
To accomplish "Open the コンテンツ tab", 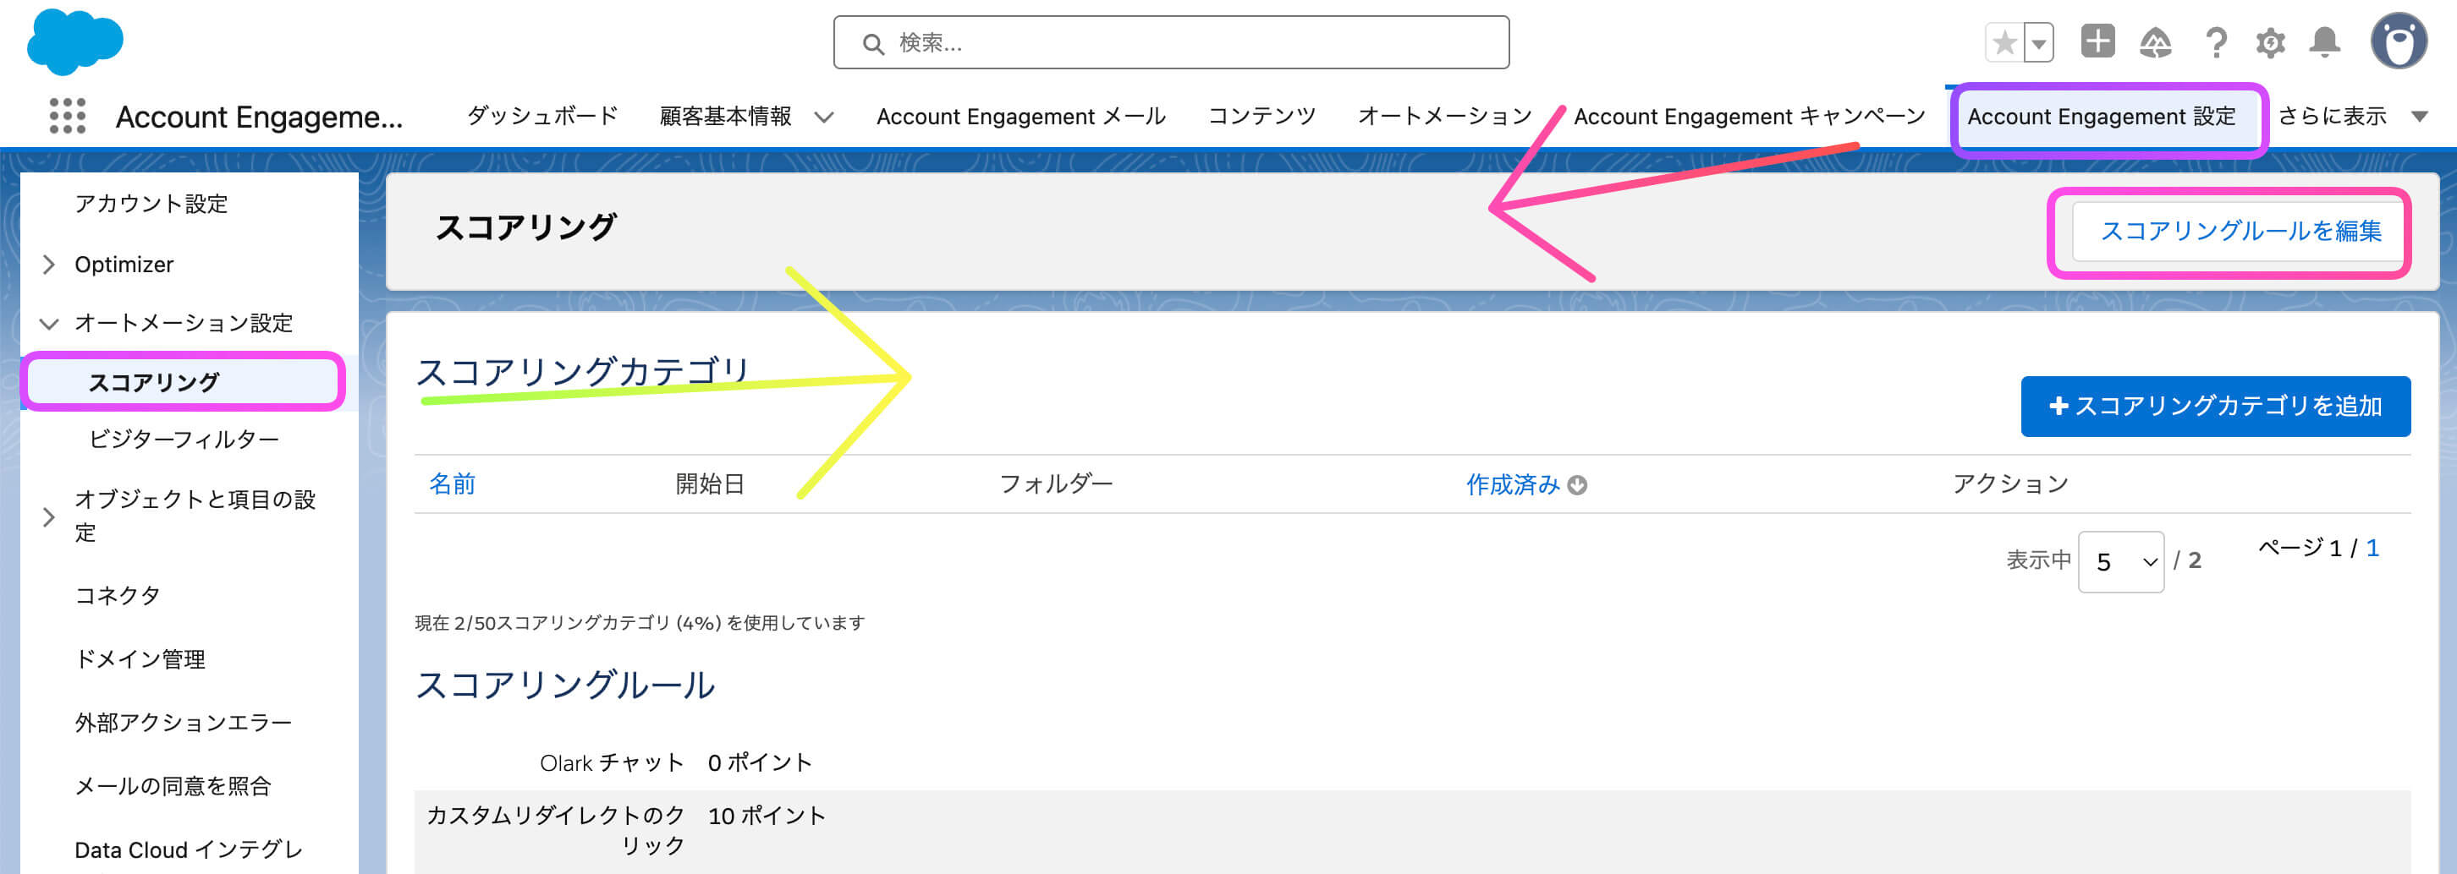I will (x=1261, y=117).
